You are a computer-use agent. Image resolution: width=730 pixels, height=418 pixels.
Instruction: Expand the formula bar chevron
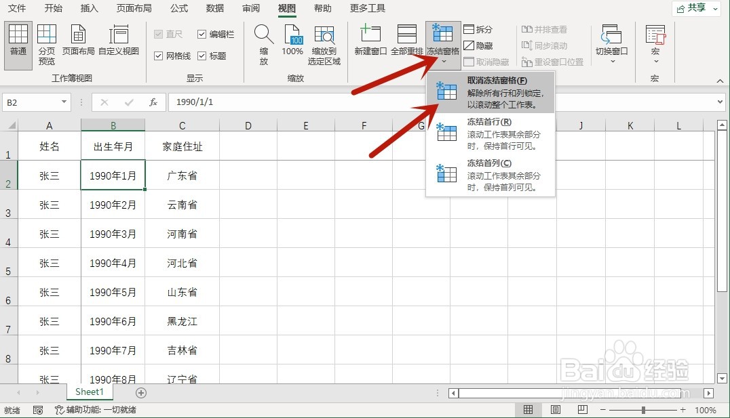pyautogui.click(x=721, y=102)
